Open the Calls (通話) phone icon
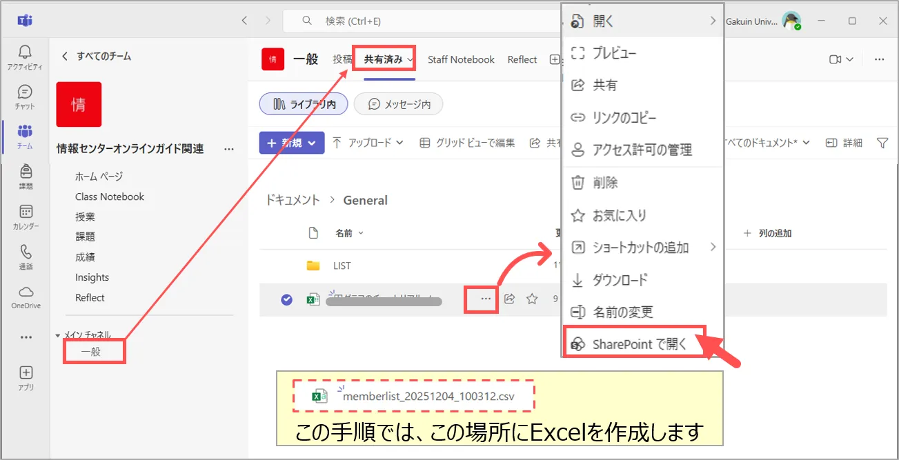The height and width of the screenshot is (460, 899). pos(26,256)
